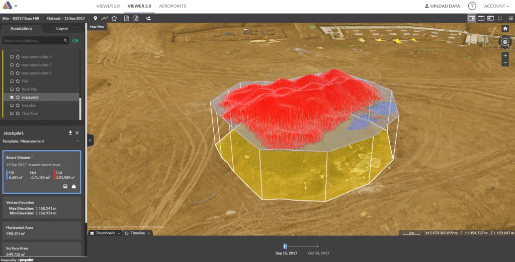
Task: Expand the Timeline panel
Action: coord(137,233)
